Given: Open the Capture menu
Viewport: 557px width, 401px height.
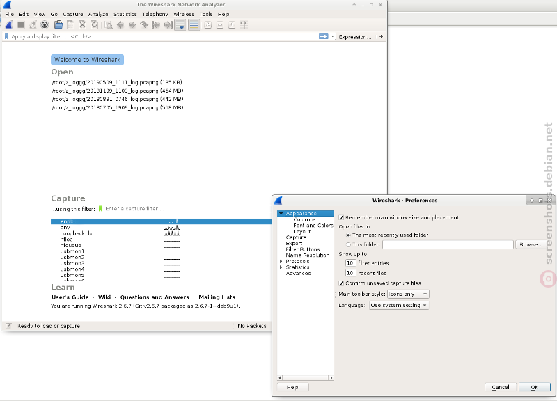Looking at the screenshot, I should click(73, 14).
